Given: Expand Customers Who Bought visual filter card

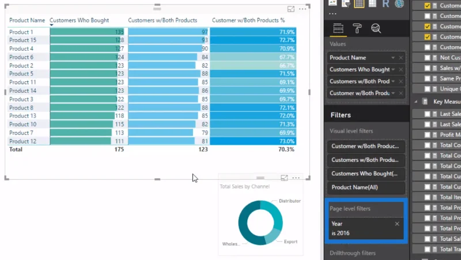Looking at the screenshot, I should (366, 174).
